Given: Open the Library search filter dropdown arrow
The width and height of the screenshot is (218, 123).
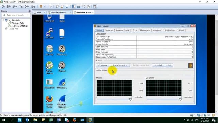Looking at the screenshot, I should pos(29,15).
